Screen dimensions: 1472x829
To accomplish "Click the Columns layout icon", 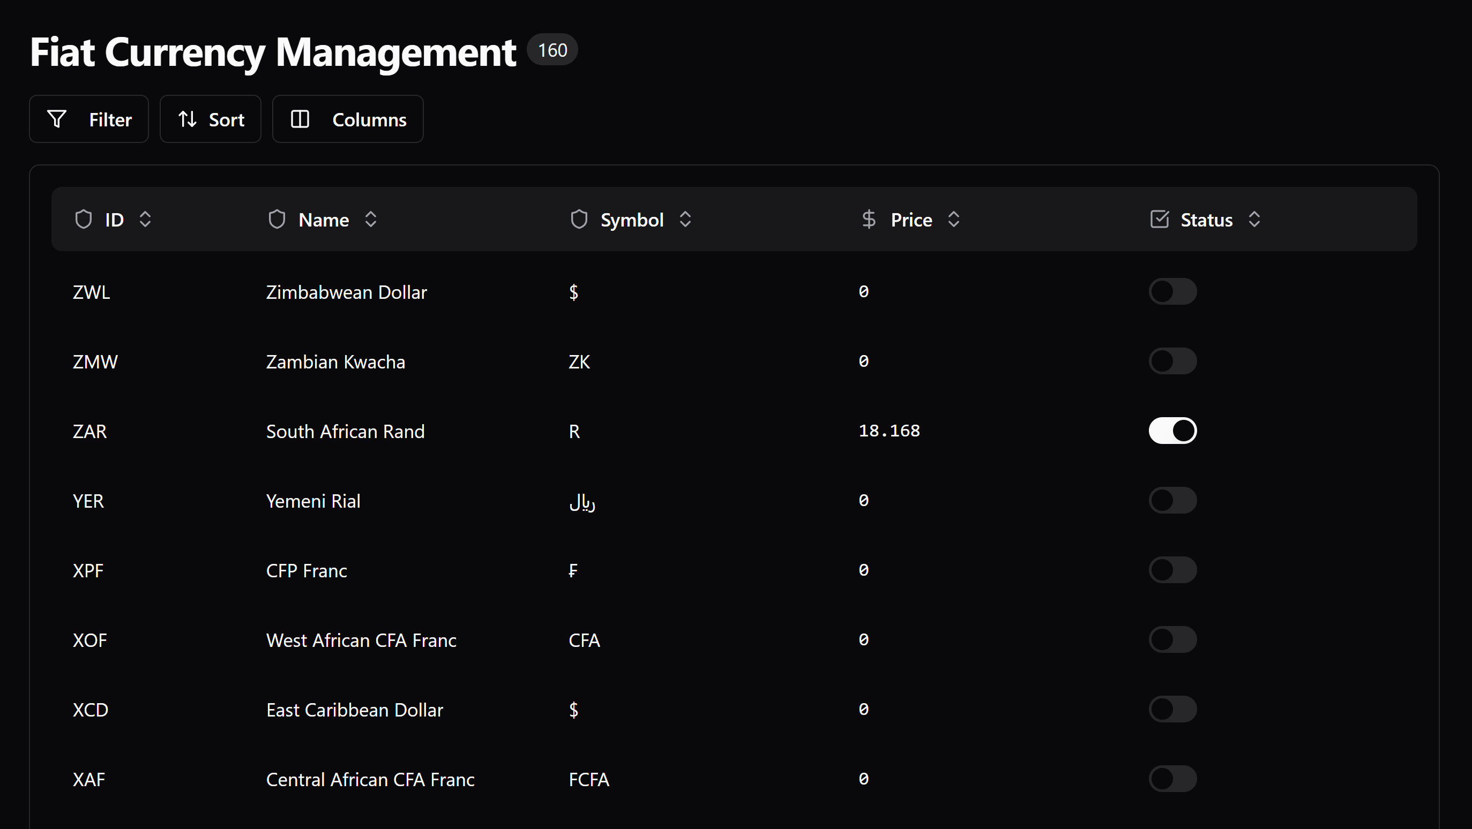I will coord(300,119).
